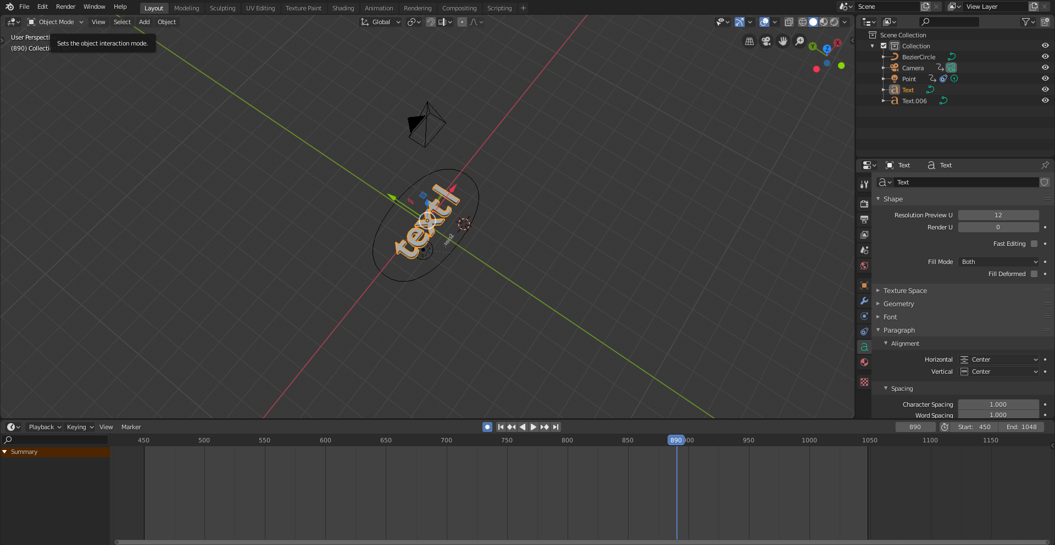The image size is (1055, 545).
Task: Open the Fill Mode dropdown
Action: (x=998, y=262)
